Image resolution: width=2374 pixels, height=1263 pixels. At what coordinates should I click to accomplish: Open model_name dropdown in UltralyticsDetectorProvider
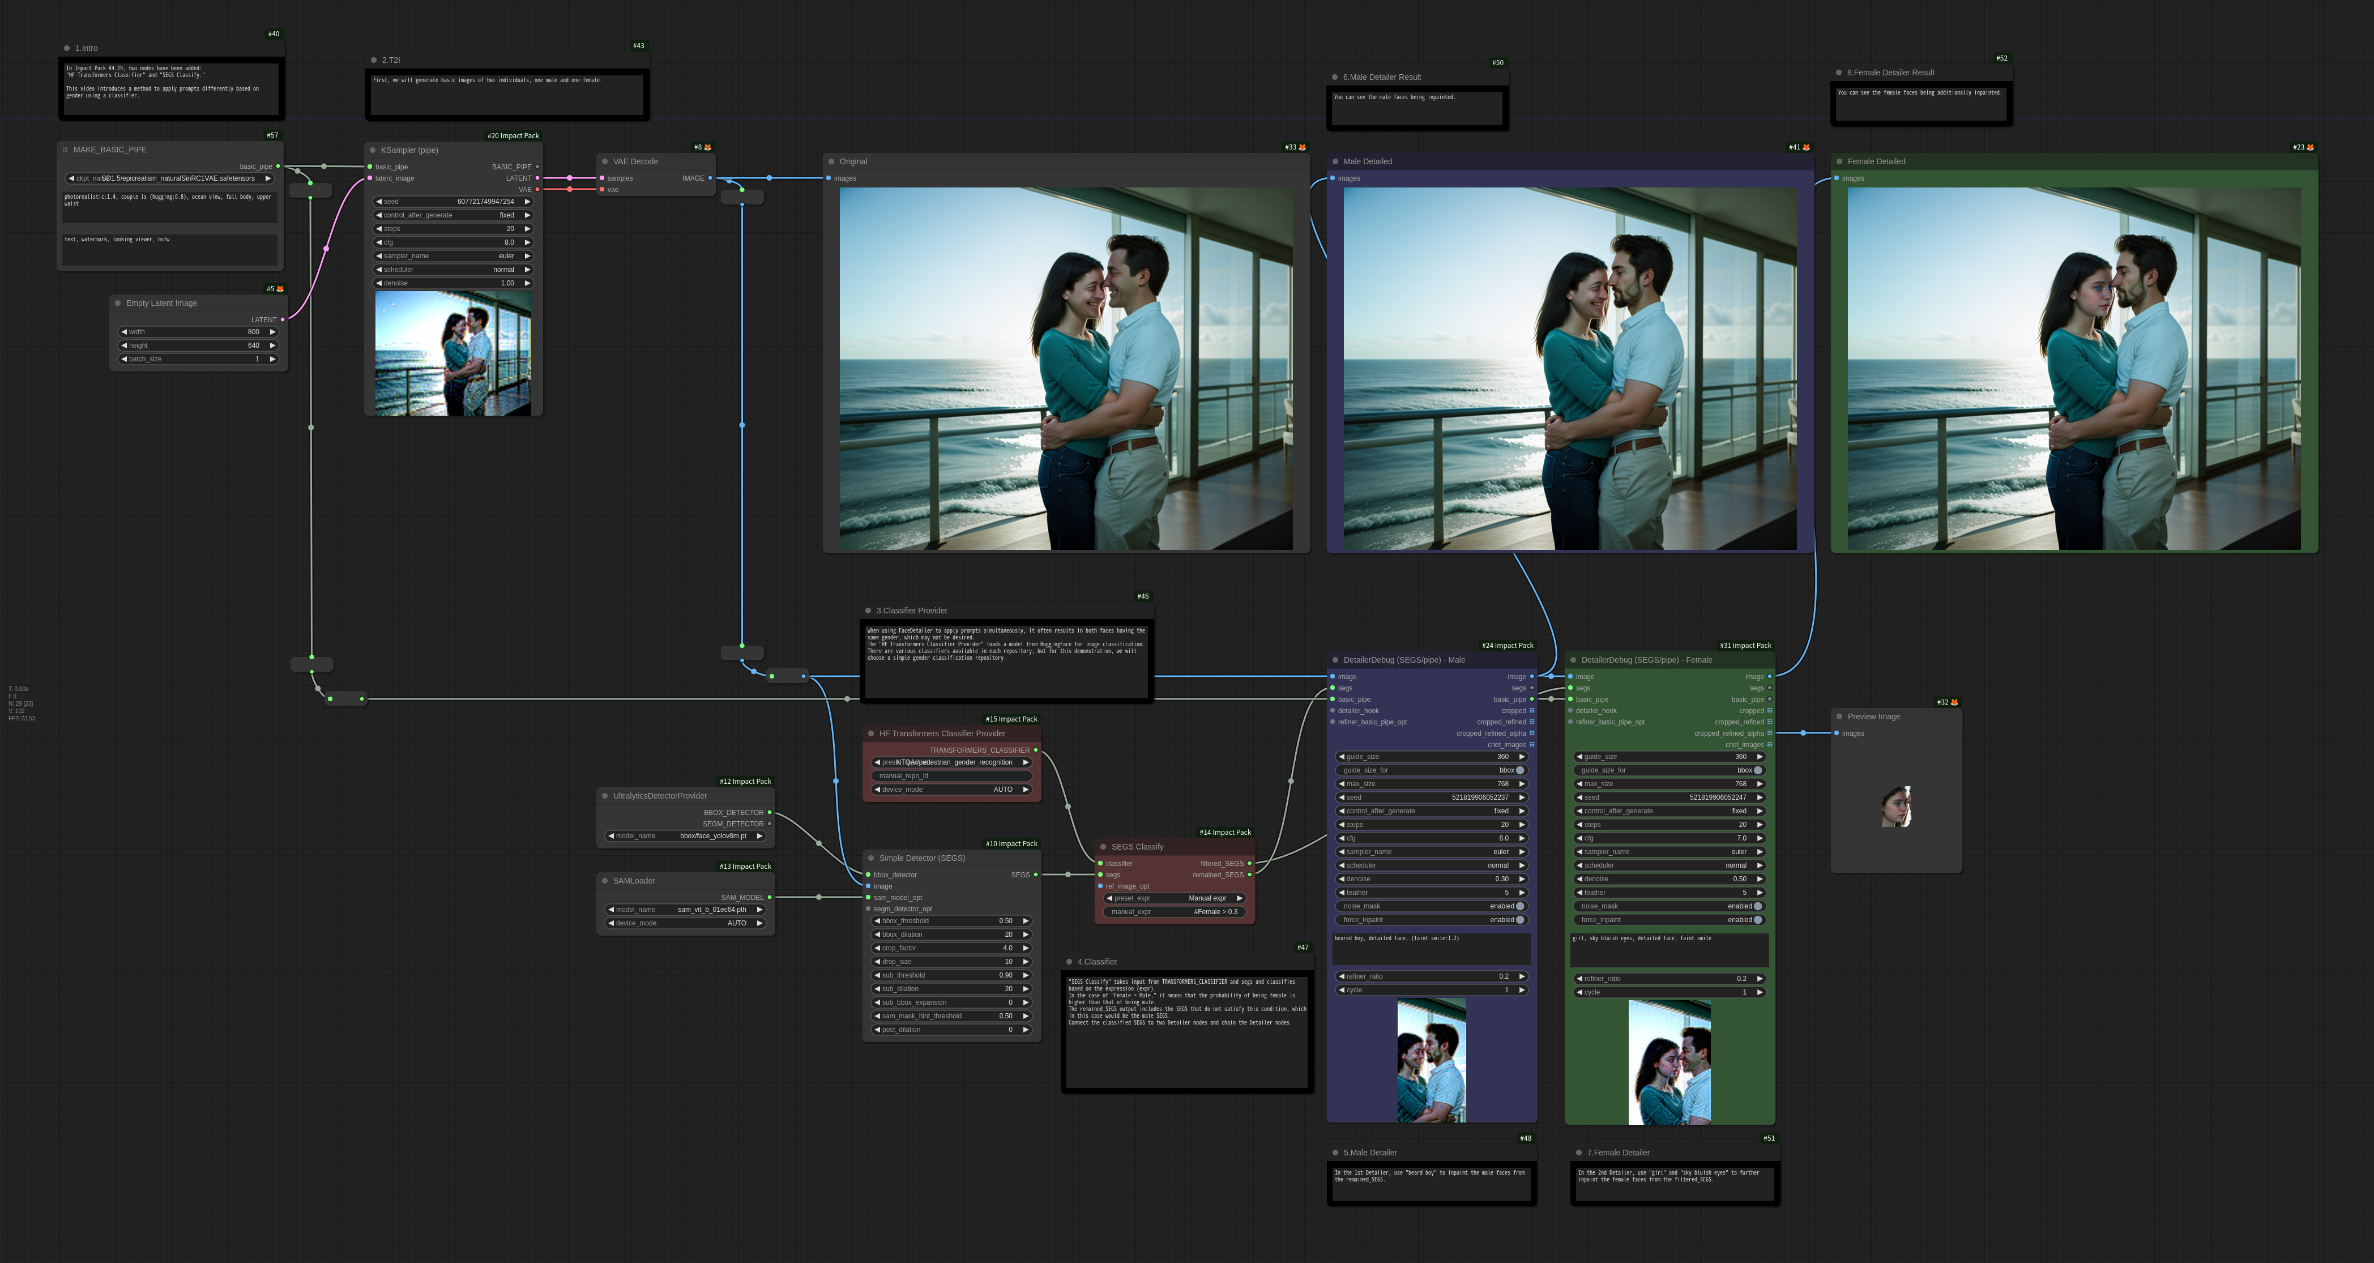686,836
